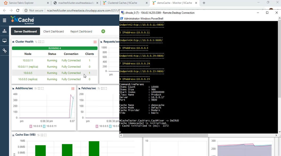Select node 10.0.0.11 in Cluster Health
This screenshot has height=156, width=281.
pos(28,60)
